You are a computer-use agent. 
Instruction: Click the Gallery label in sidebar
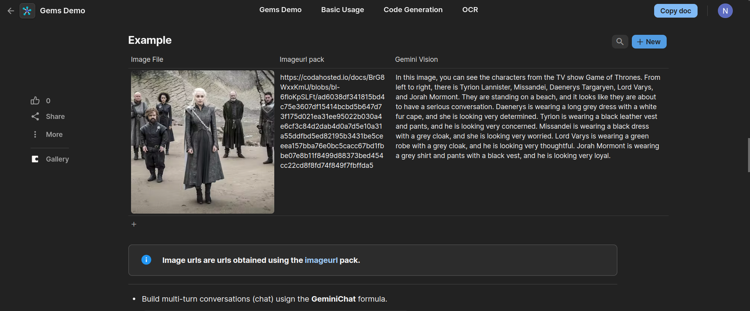point(57,159)
